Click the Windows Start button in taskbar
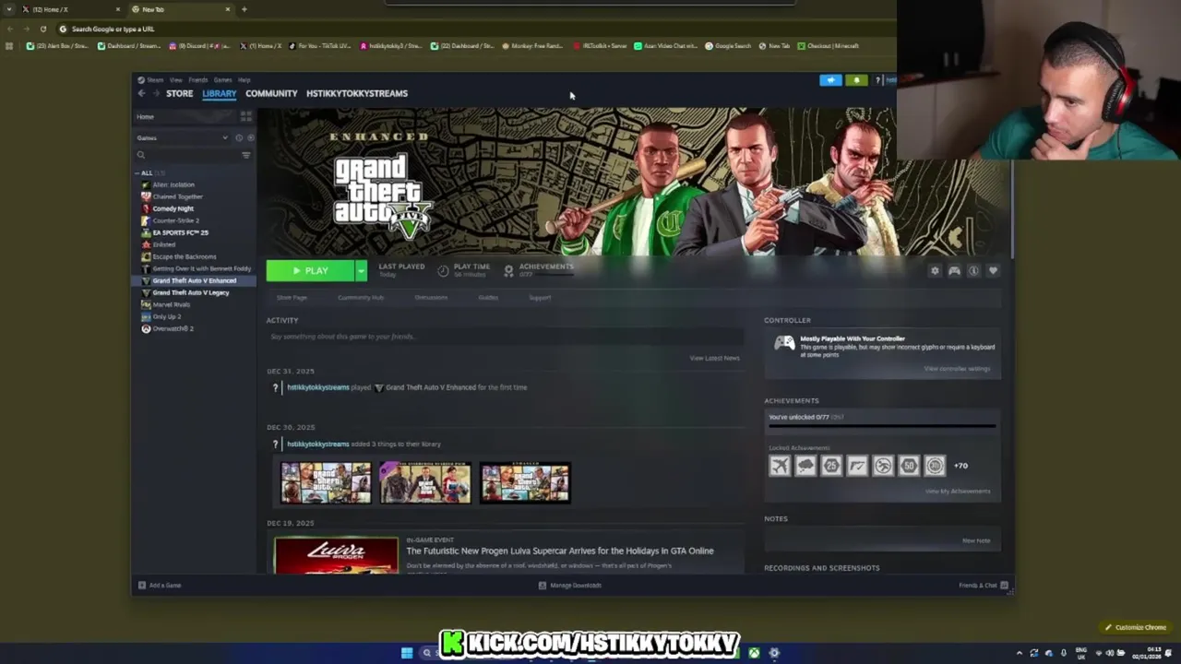This screenshot has height=664, width=1181. [407, 653]
